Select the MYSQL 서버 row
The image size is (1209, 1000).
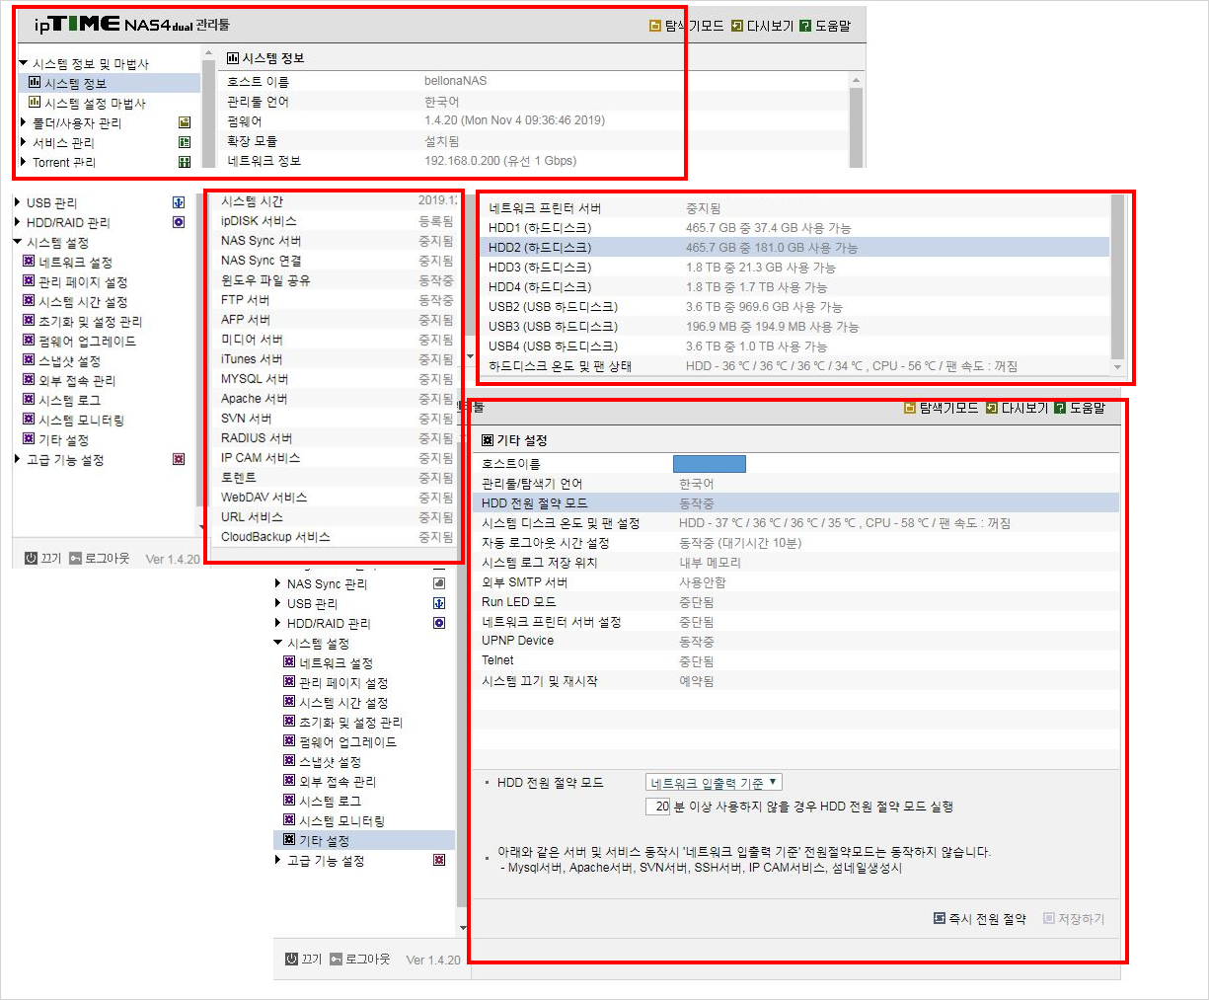pos(336,379)
